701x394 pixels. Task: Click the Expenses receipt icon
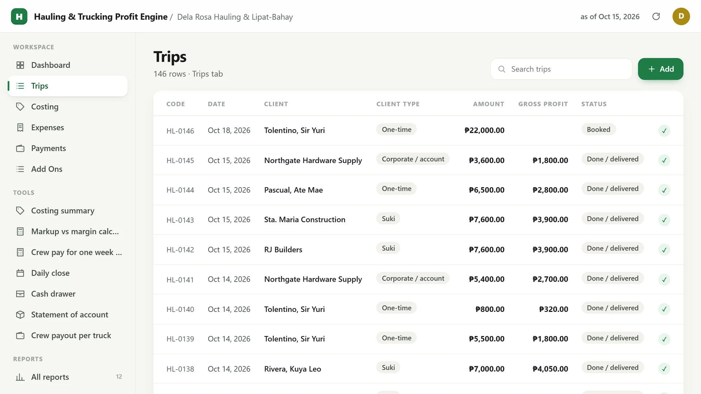pos(20,127)
